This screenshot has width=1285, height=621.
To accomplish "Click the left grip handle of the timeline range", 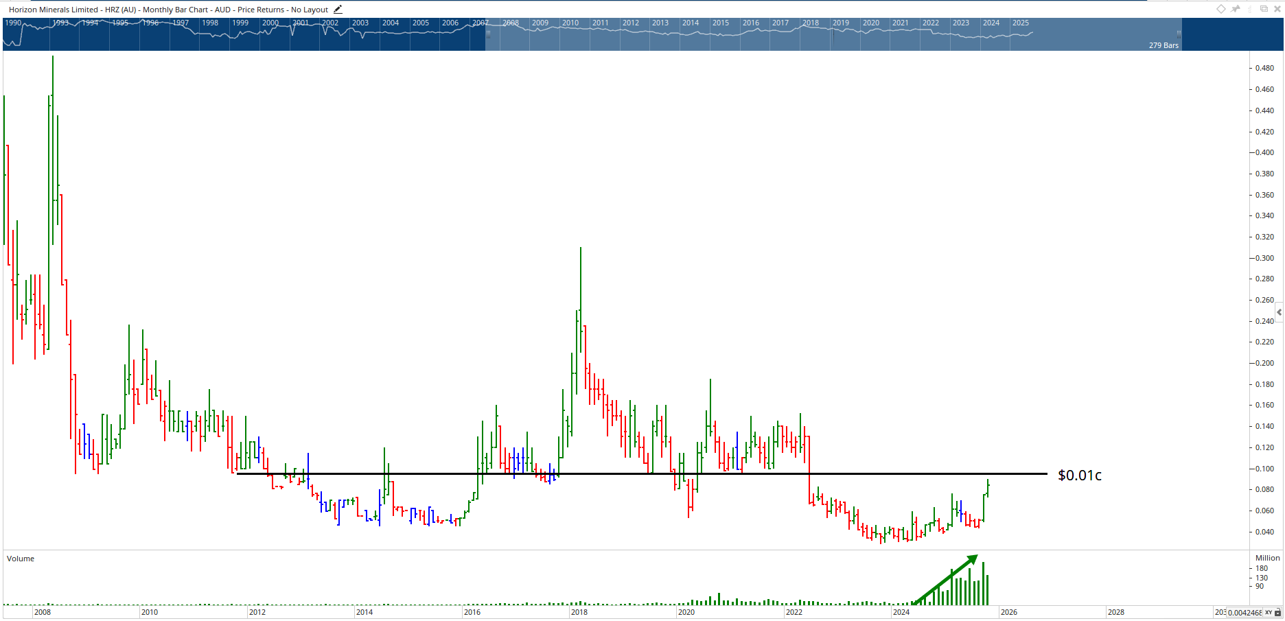I will click(488, 32).
